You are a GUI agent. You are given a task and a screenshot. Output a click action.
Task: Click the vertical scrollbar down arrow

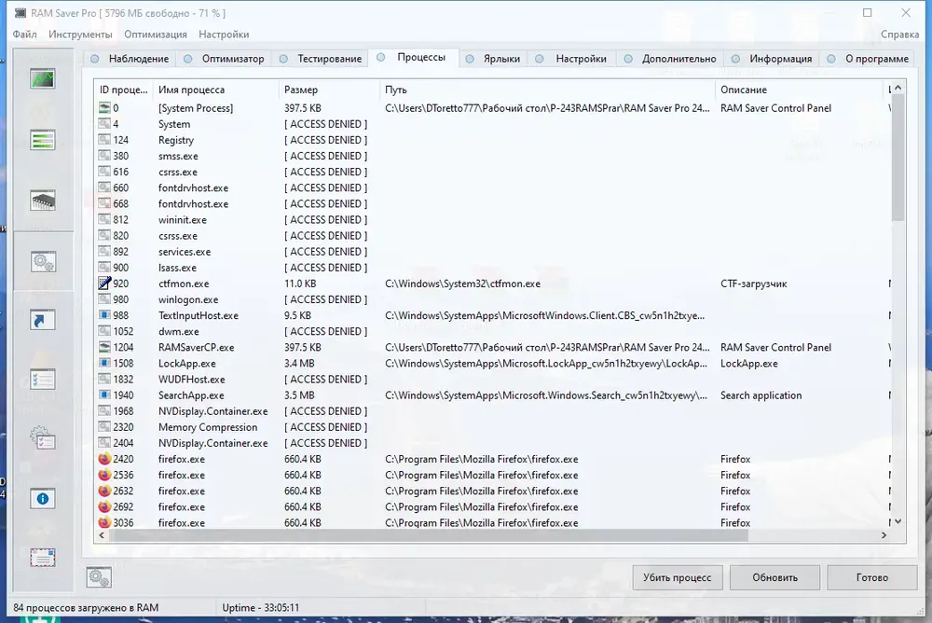(898, 522)
